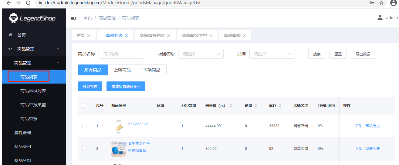Click the home icon beside 首页 in sidebar
This screenshot has width=399, height=165.
tap(10, 35)
